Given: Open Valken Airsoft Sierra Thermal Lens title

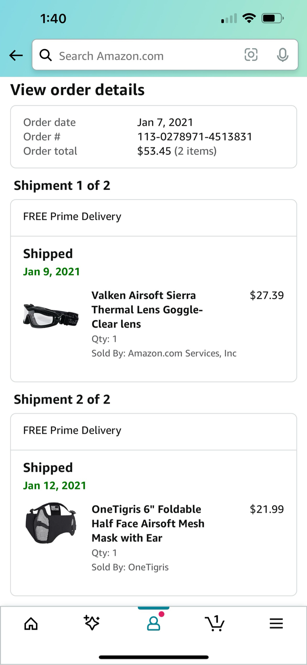Looking at the screenshot, I should (x=147, y=309).
